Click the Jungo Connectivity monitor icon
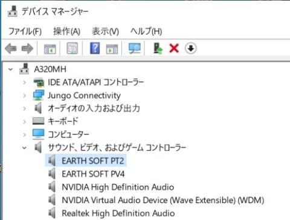The image size is (290, 220). coord(39,95)
